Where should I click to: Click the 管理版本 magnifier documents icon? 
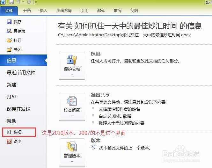point(72,146)
